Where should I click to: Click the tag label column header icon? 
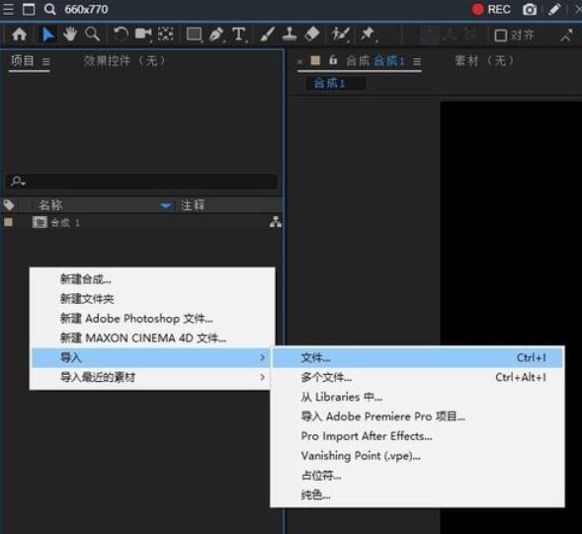click(9, 204)
